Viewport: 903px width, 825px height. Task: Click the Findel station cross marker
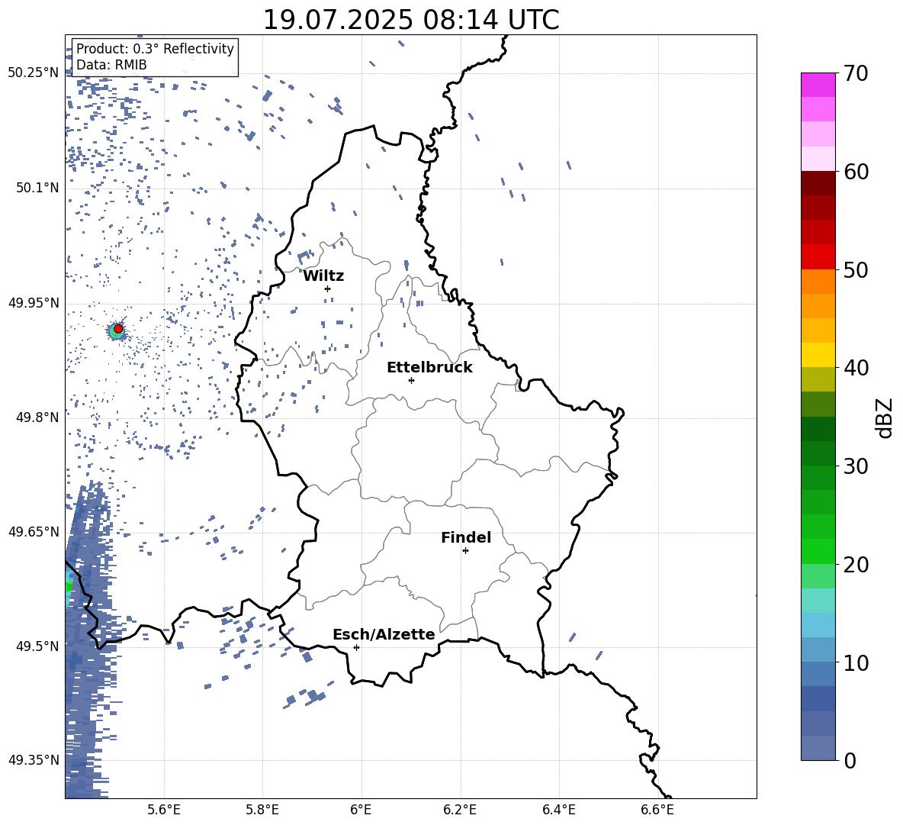pyautogui.click(x=465, y=551)
